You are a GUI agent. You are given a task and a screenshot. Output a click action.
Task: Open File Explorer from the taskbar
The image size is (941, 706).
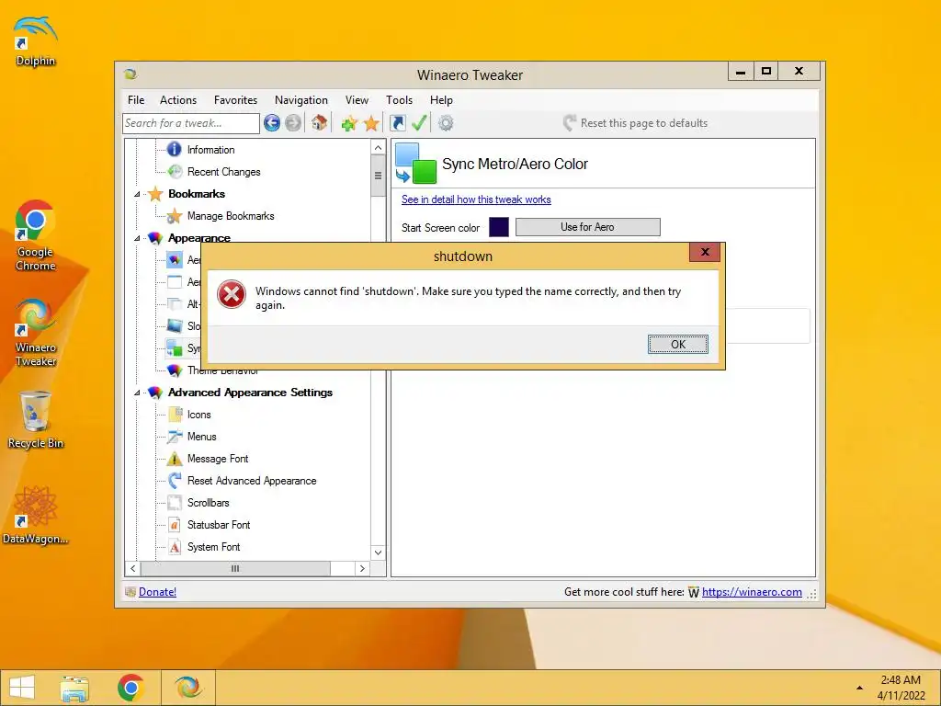[74, 688]
